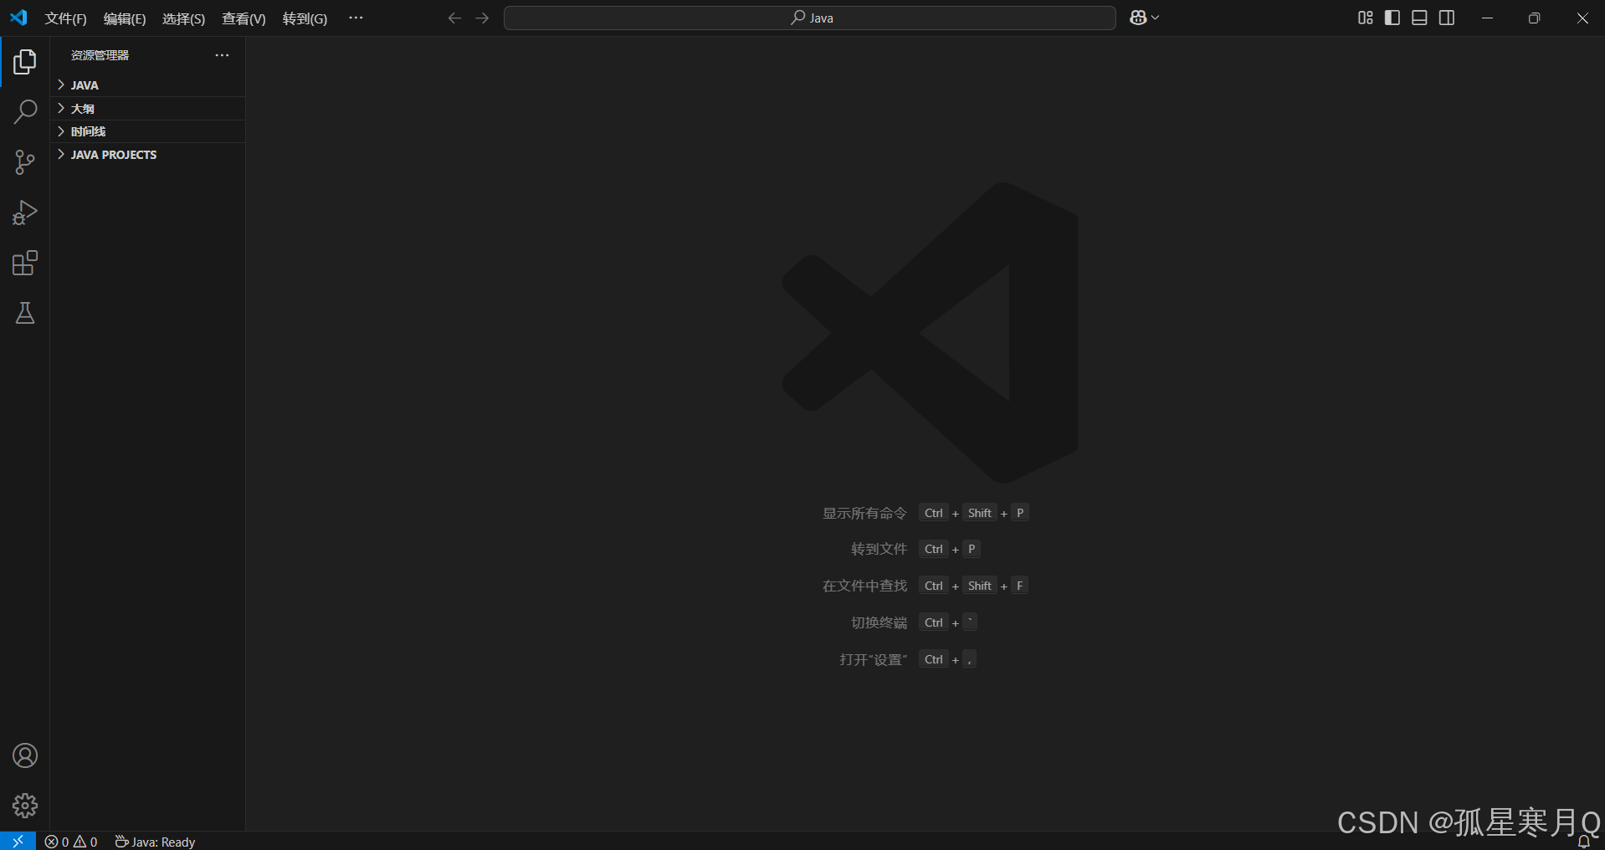The height and width of the screenshot is (850, 1605).
Task: Open Customize Layout icon
Action: (x=1366, y=18)
